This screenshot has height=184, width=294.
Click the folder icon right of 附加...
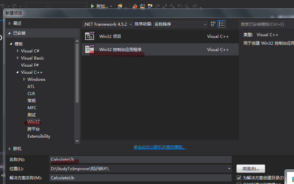click(120, 6)
